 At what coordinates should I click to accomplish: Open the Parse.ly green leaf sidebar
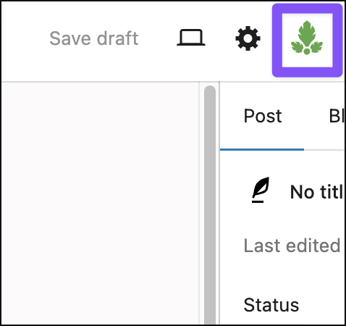coord(307,40)
